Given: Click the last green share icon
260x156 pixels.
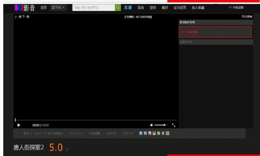Looking at the screenshot, I should coord(168,133).
